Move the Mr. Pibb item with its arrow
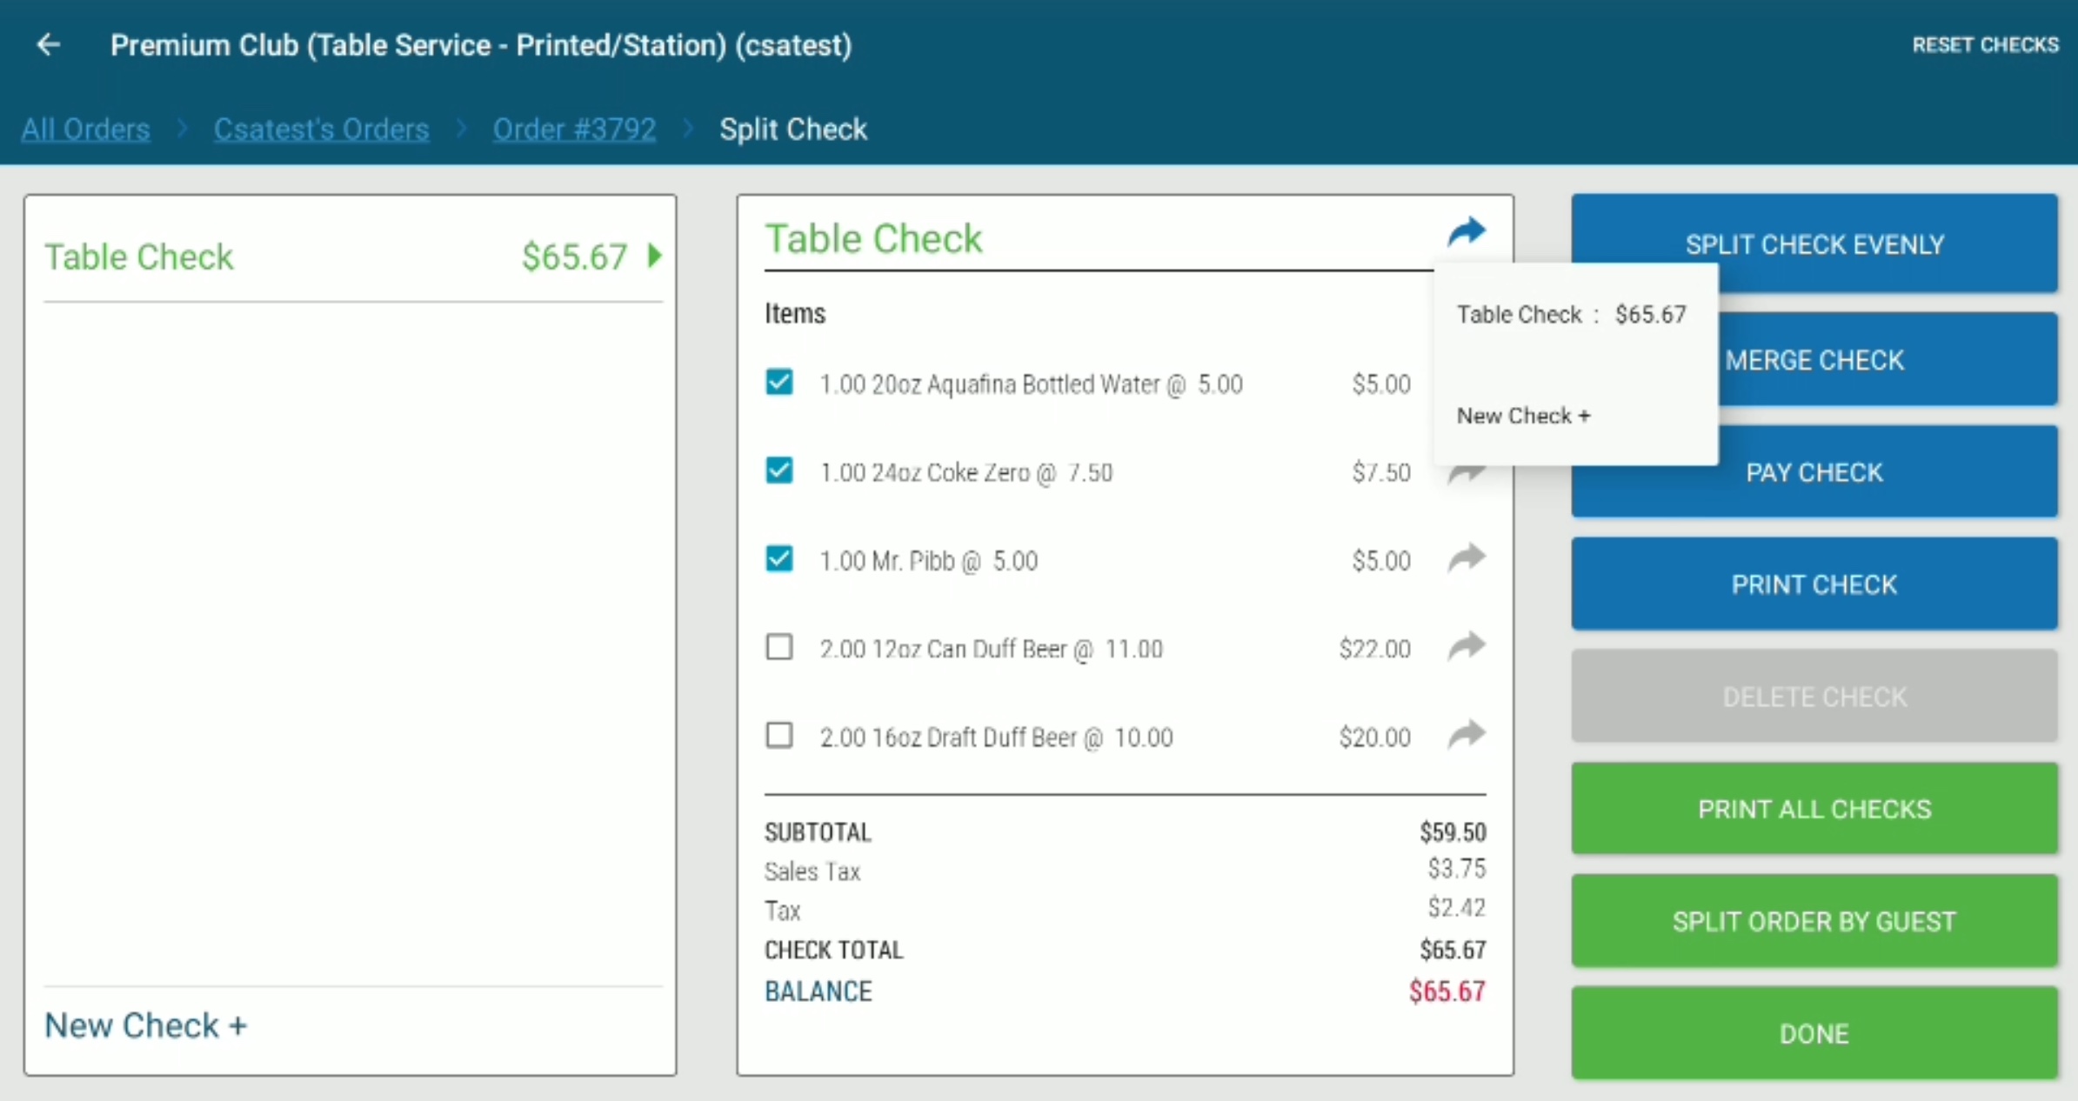This screenshot has height=1101, width=2078. [x=1467, y=558]
